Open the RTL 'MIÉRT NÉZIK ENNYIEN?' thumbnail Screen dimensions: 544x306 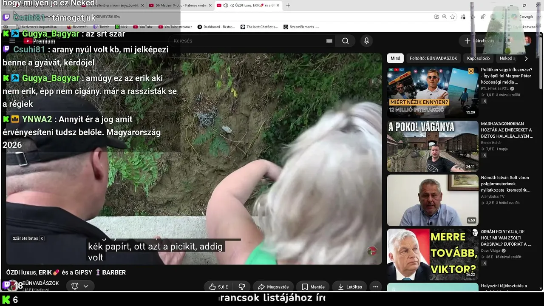(x=433, y=92)
